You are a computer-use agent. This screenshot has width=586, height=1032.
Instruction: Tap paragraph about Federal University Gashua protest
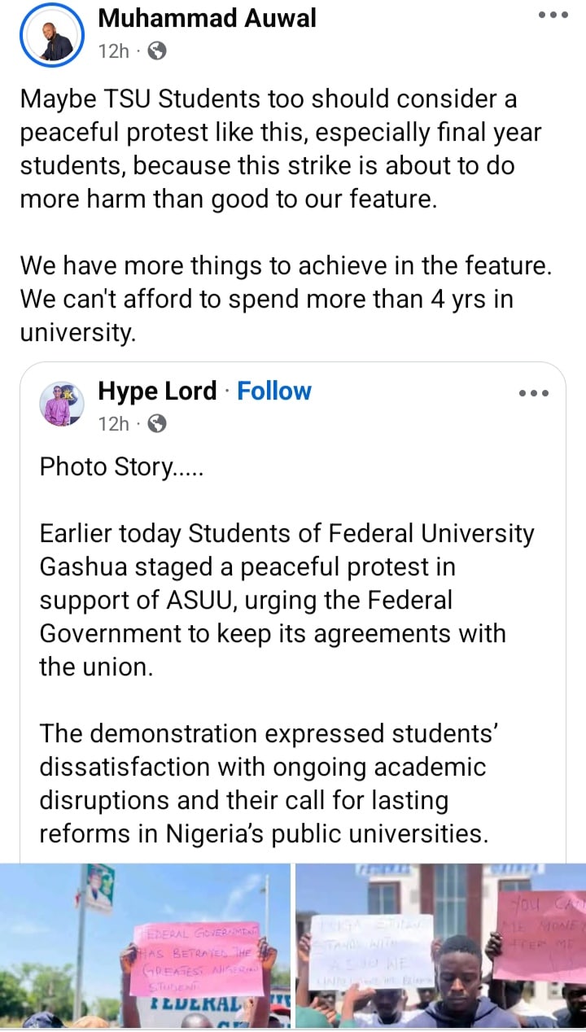(285, 601)
